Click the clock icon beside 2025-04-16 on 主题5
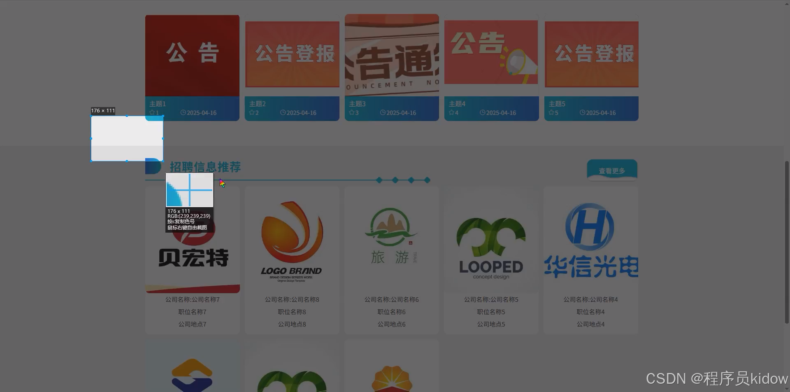Image resolution: width=790 pixels, height=392 pixels. point(582,112)
